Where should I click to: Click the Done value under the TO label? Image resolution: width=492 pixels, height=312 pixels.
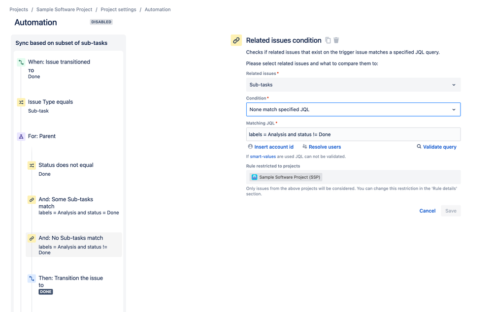34,76
